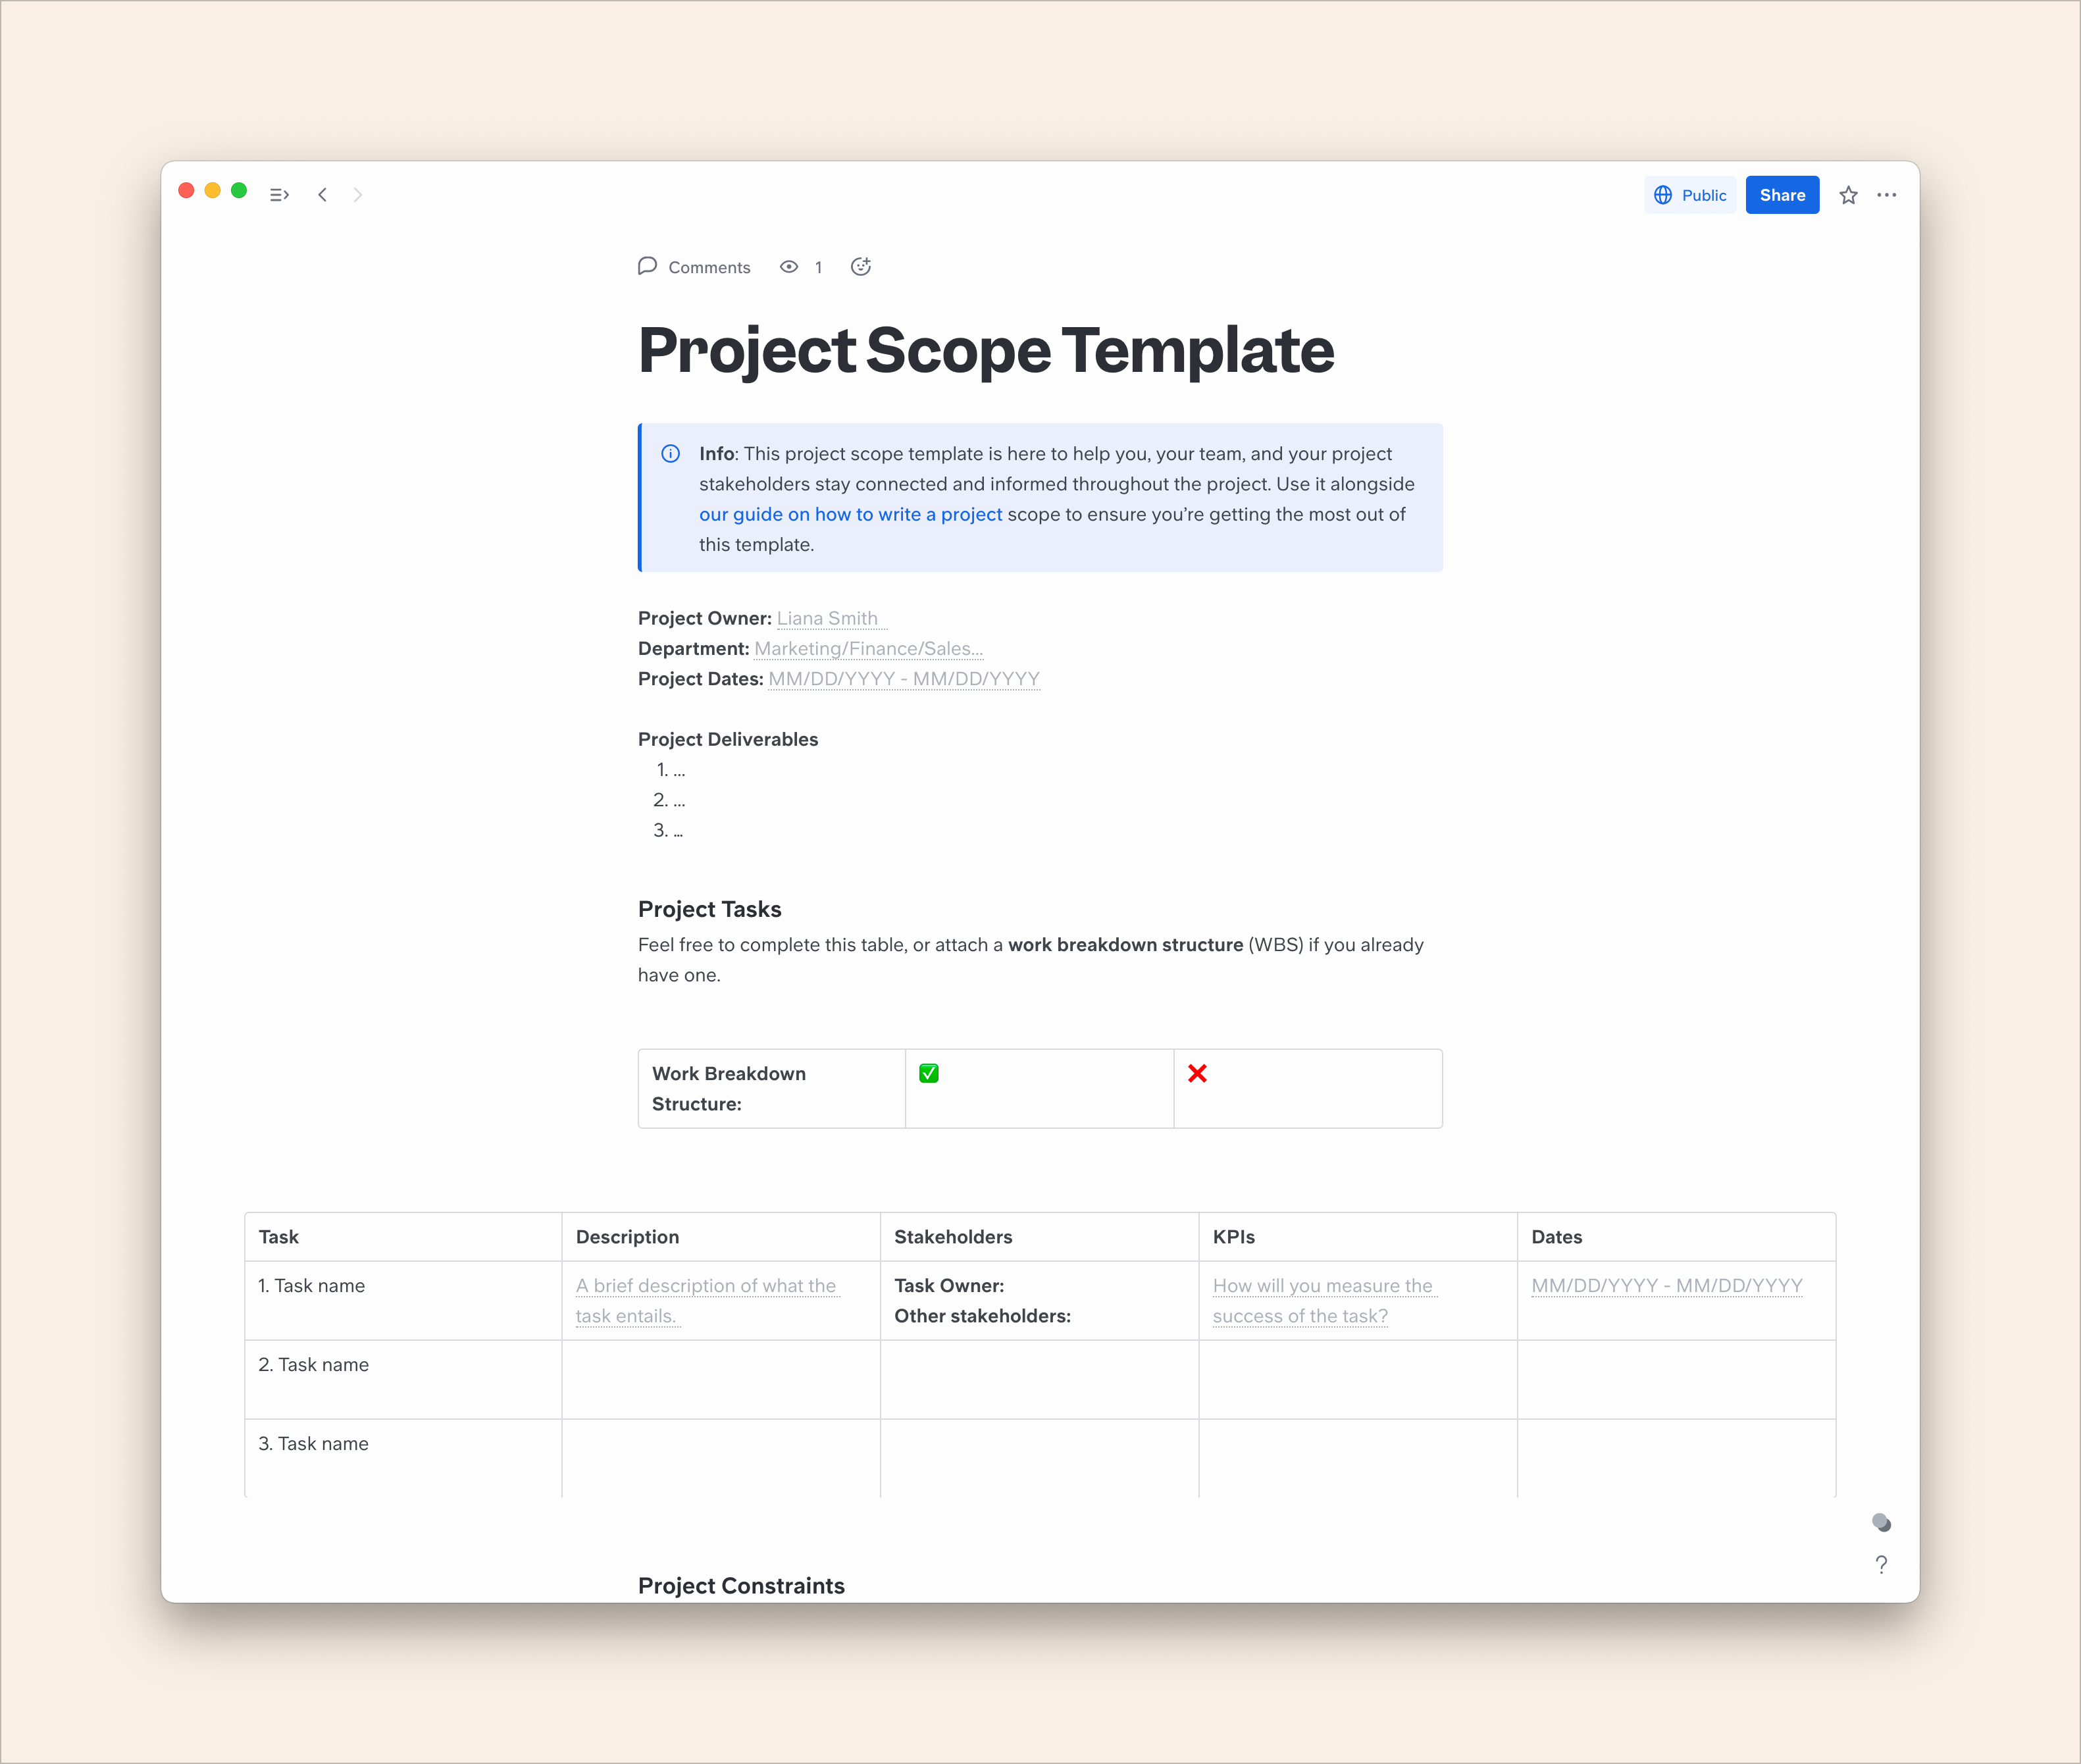
Task: Click the page view count eye icon
Action: 789,267
